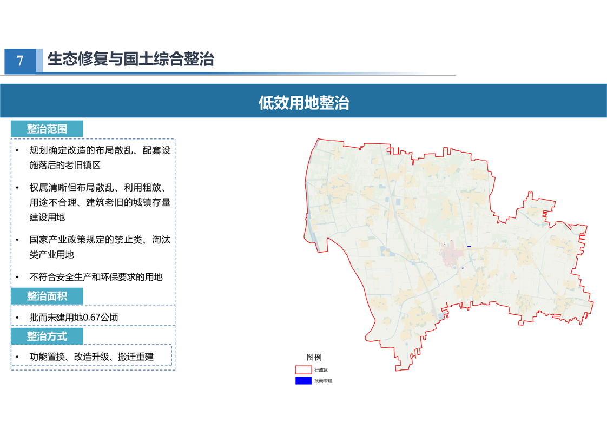Click the bullet about 老旧镇区
Image resolution: width=607 pixels, height=429 pixels.
[100, 157]
